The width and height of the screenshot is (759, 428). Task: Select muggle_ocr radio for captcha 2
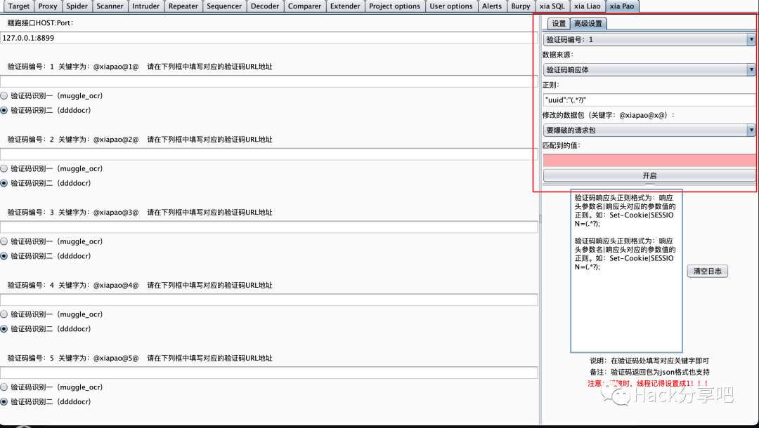(4, 168)
